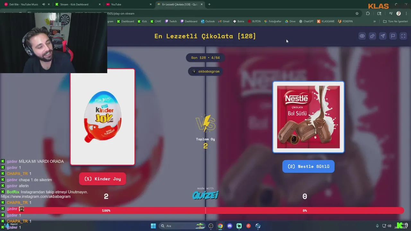
Task: Vote for the (1) Kinder Joy button
Action: click(102, 179)
